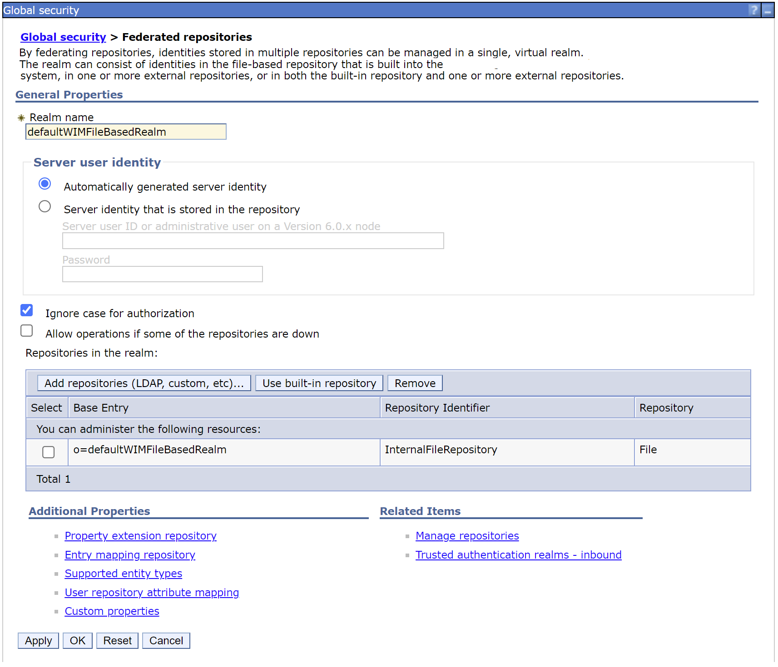Click Add repositories (LDAP, custom, etc)
This screenshot has width=778, height=667.
[144, 383]
